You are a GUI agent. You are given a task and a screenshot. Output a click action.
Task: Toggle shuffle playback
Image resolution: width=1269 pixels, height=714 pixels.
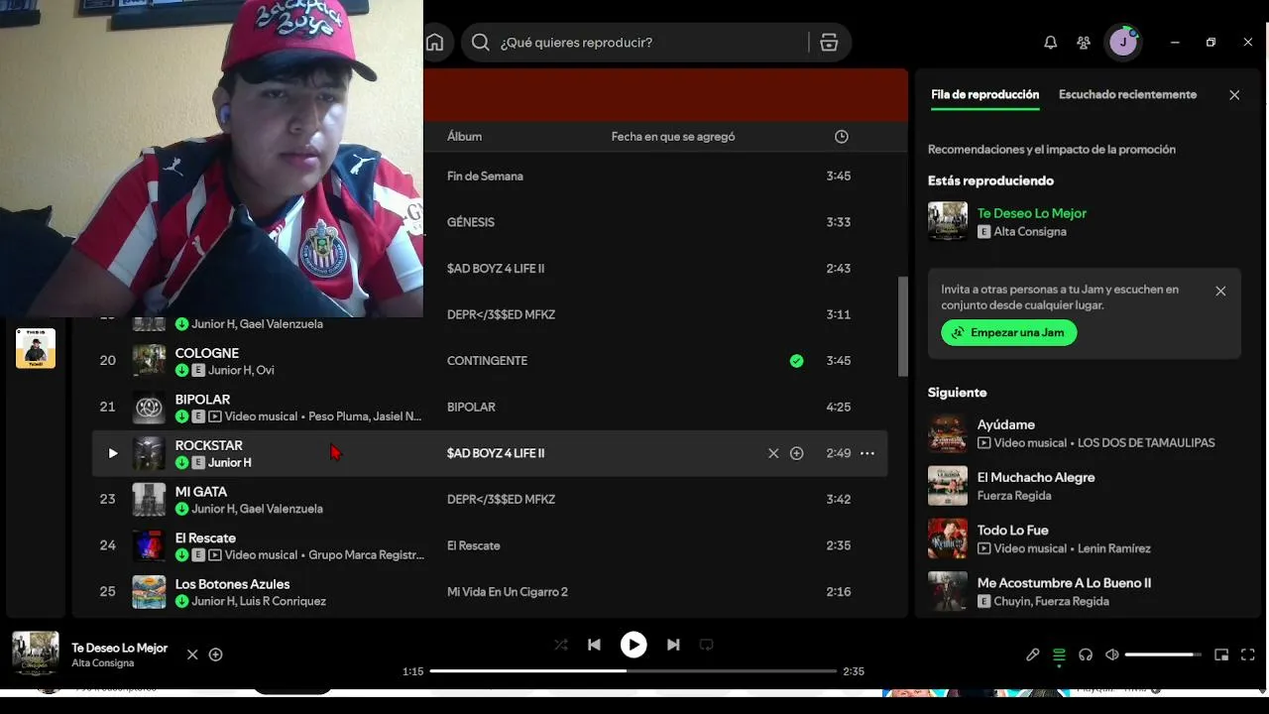click(x=560, y=645)
